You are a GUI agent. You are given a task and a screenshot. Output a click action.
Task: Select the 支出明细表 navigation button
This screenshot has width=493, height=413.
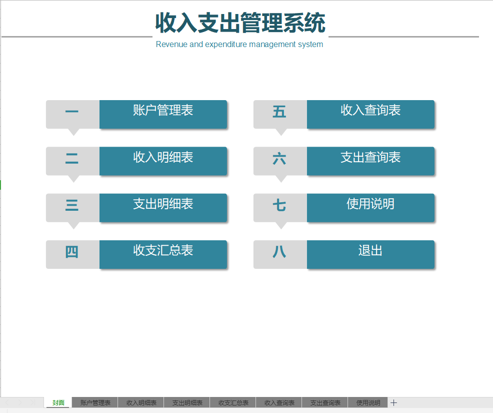point(163,208)
